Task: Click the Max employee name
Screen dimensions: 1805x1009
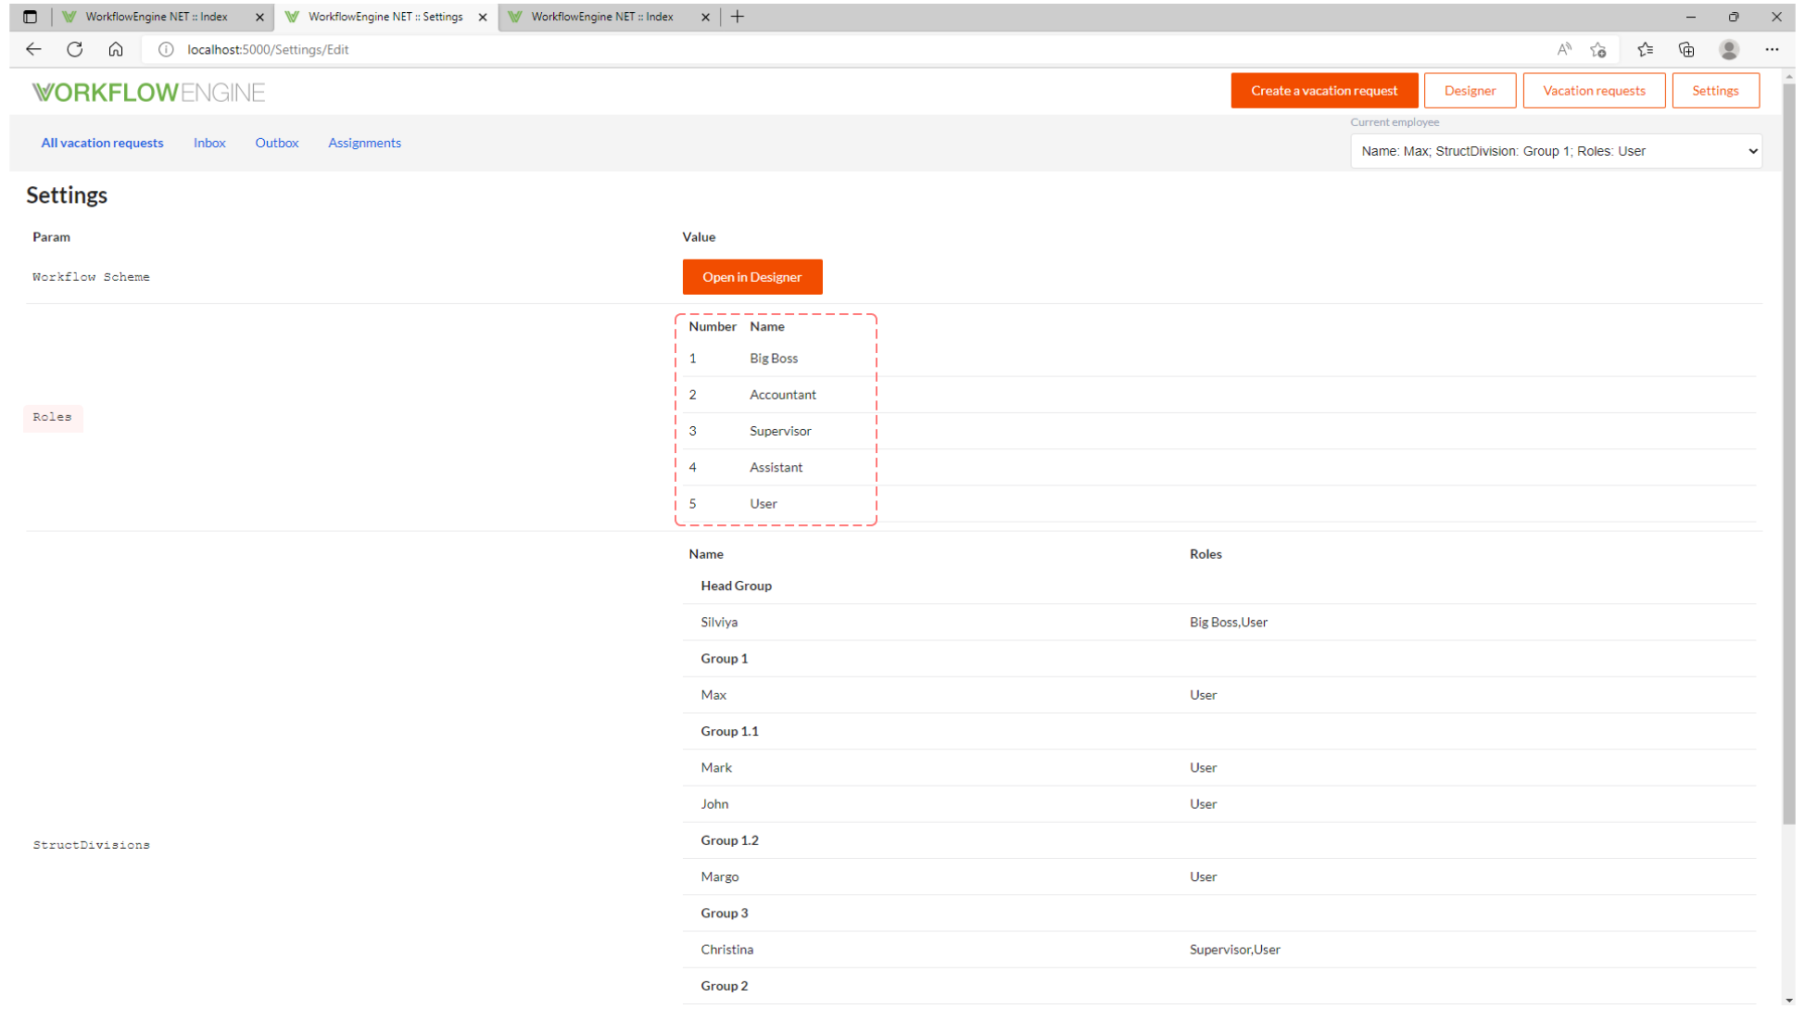Action: [713, 695]
